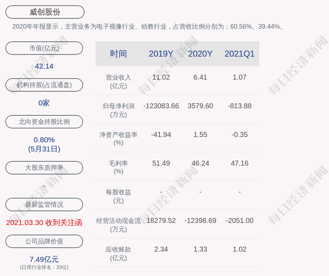Screen dimensions: 329x276
Task: Select the 2019Y column header
Action: click(x=161, y=54)
